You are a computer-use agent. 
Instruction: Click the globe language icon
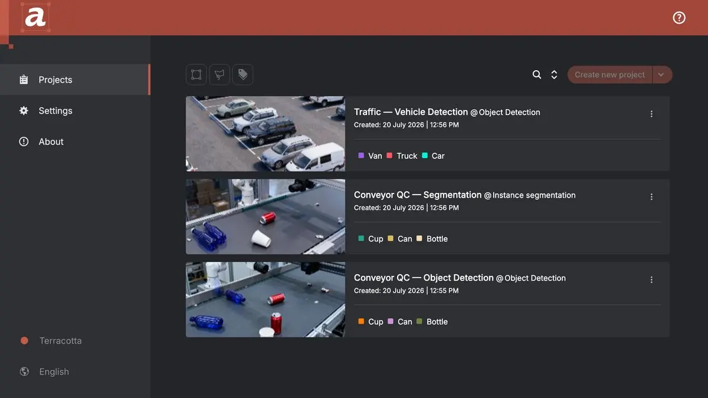click(x=24, y=371)
